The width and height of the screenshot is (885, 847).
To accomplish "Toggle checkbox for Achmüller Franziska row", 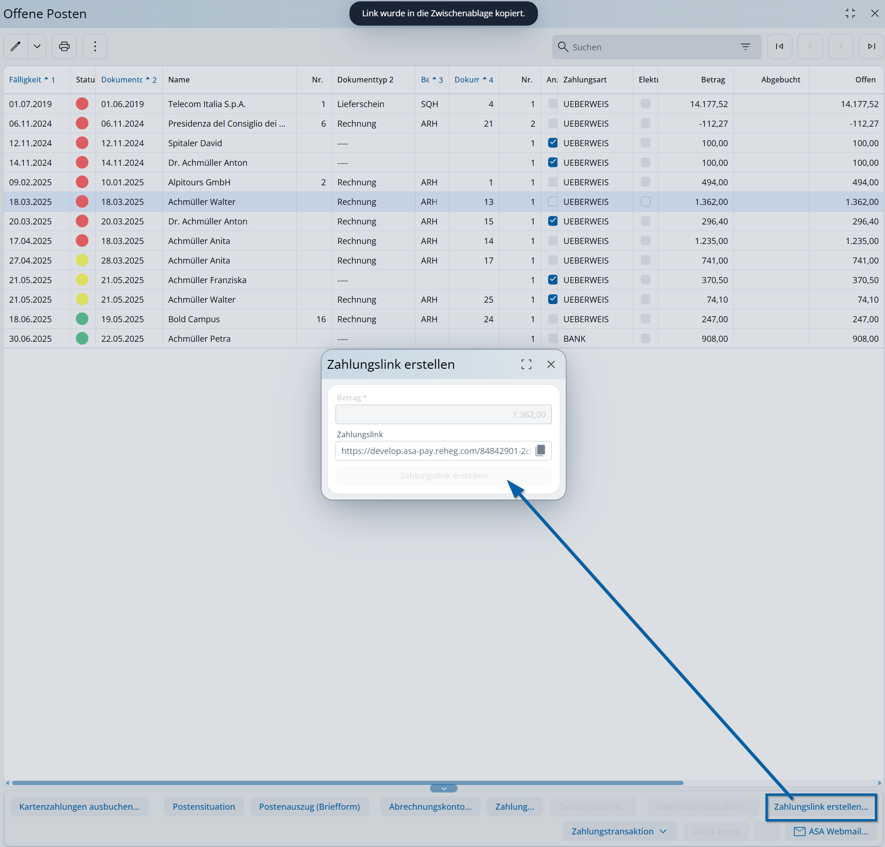I will tap(552, 280).
